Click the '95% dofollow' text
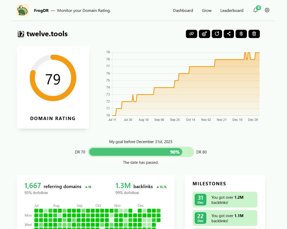The image size is (287, 229). 36,193
